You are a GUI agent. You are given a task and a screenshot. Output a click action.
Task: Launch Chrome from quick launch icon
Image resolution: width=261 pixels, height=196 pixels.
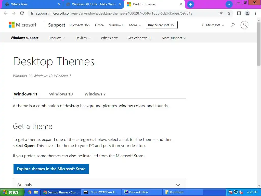click(x=30, y=192)
